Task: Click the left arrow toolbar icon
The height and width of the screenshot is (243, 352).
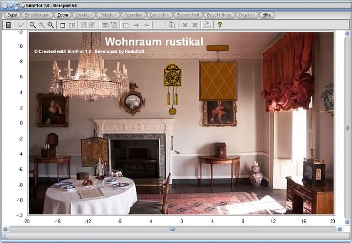Action: pyautogui.click(x=146, y=25)
